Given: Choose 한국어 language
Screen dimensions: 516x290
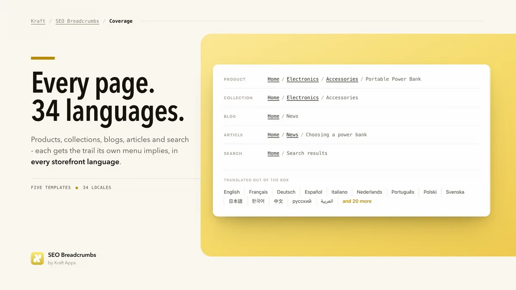Looking at the screenshot, I should point(258,201).
